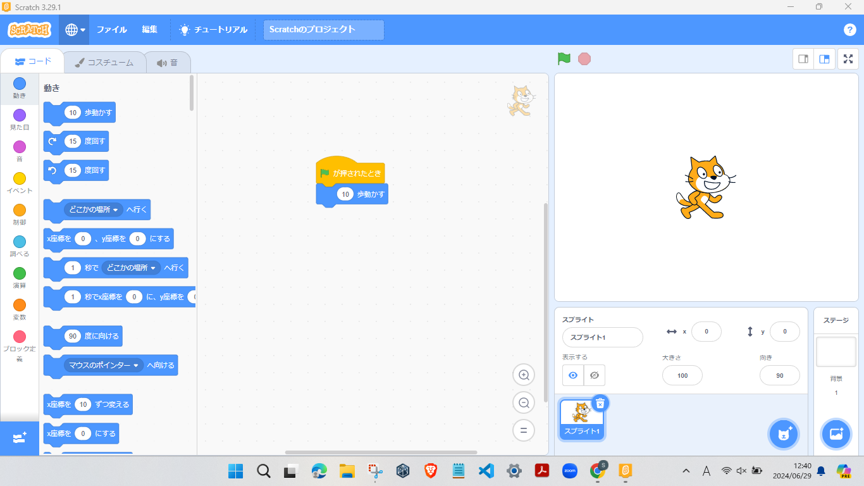
Task: Open どこかの場所 dropdown in 1秒で block
Action: click(x=132, y=268)
